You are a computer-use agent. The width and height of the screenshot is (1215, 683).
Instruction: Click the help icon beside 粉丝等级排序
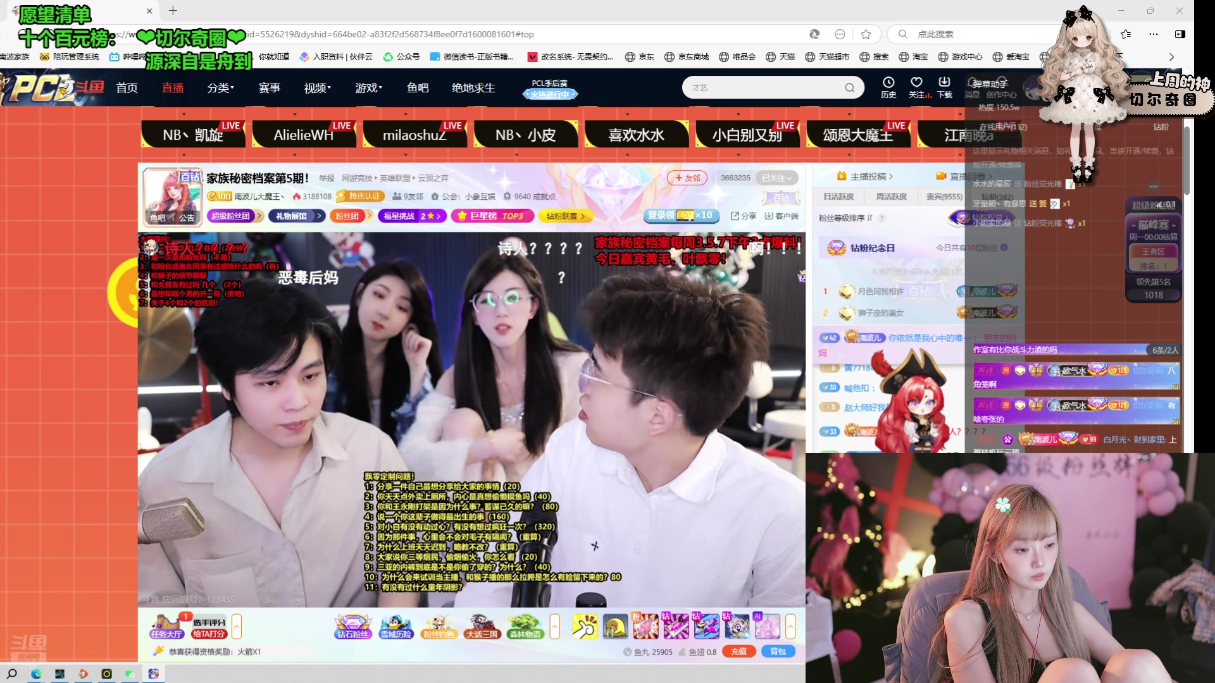pos(882,218)
